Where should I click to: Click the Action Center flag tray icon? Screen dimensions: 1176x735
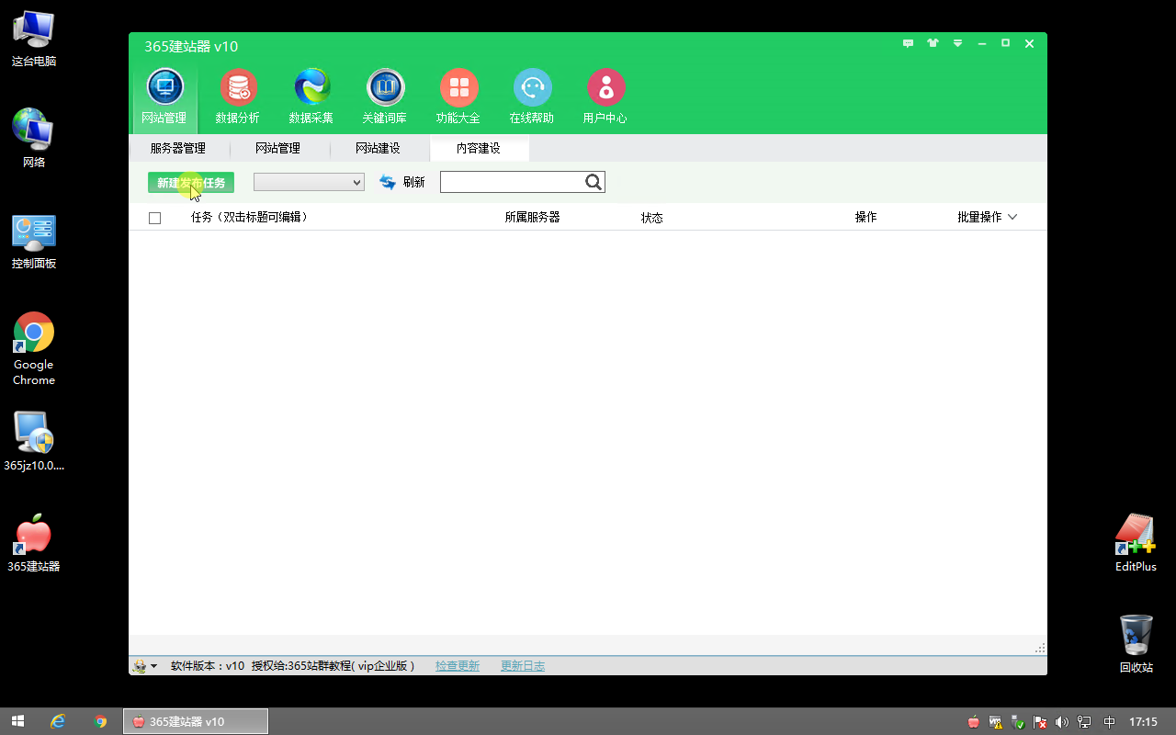pos(1040,722)
